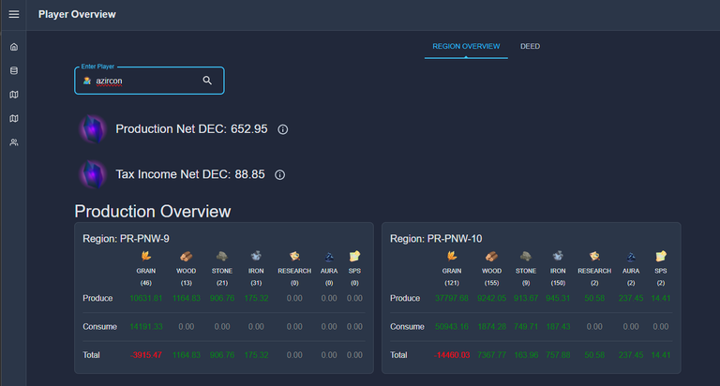Click the wood icon in region PR-PNW-10
This screenshot has width=720, height=386.
click(x=491, y=256)
